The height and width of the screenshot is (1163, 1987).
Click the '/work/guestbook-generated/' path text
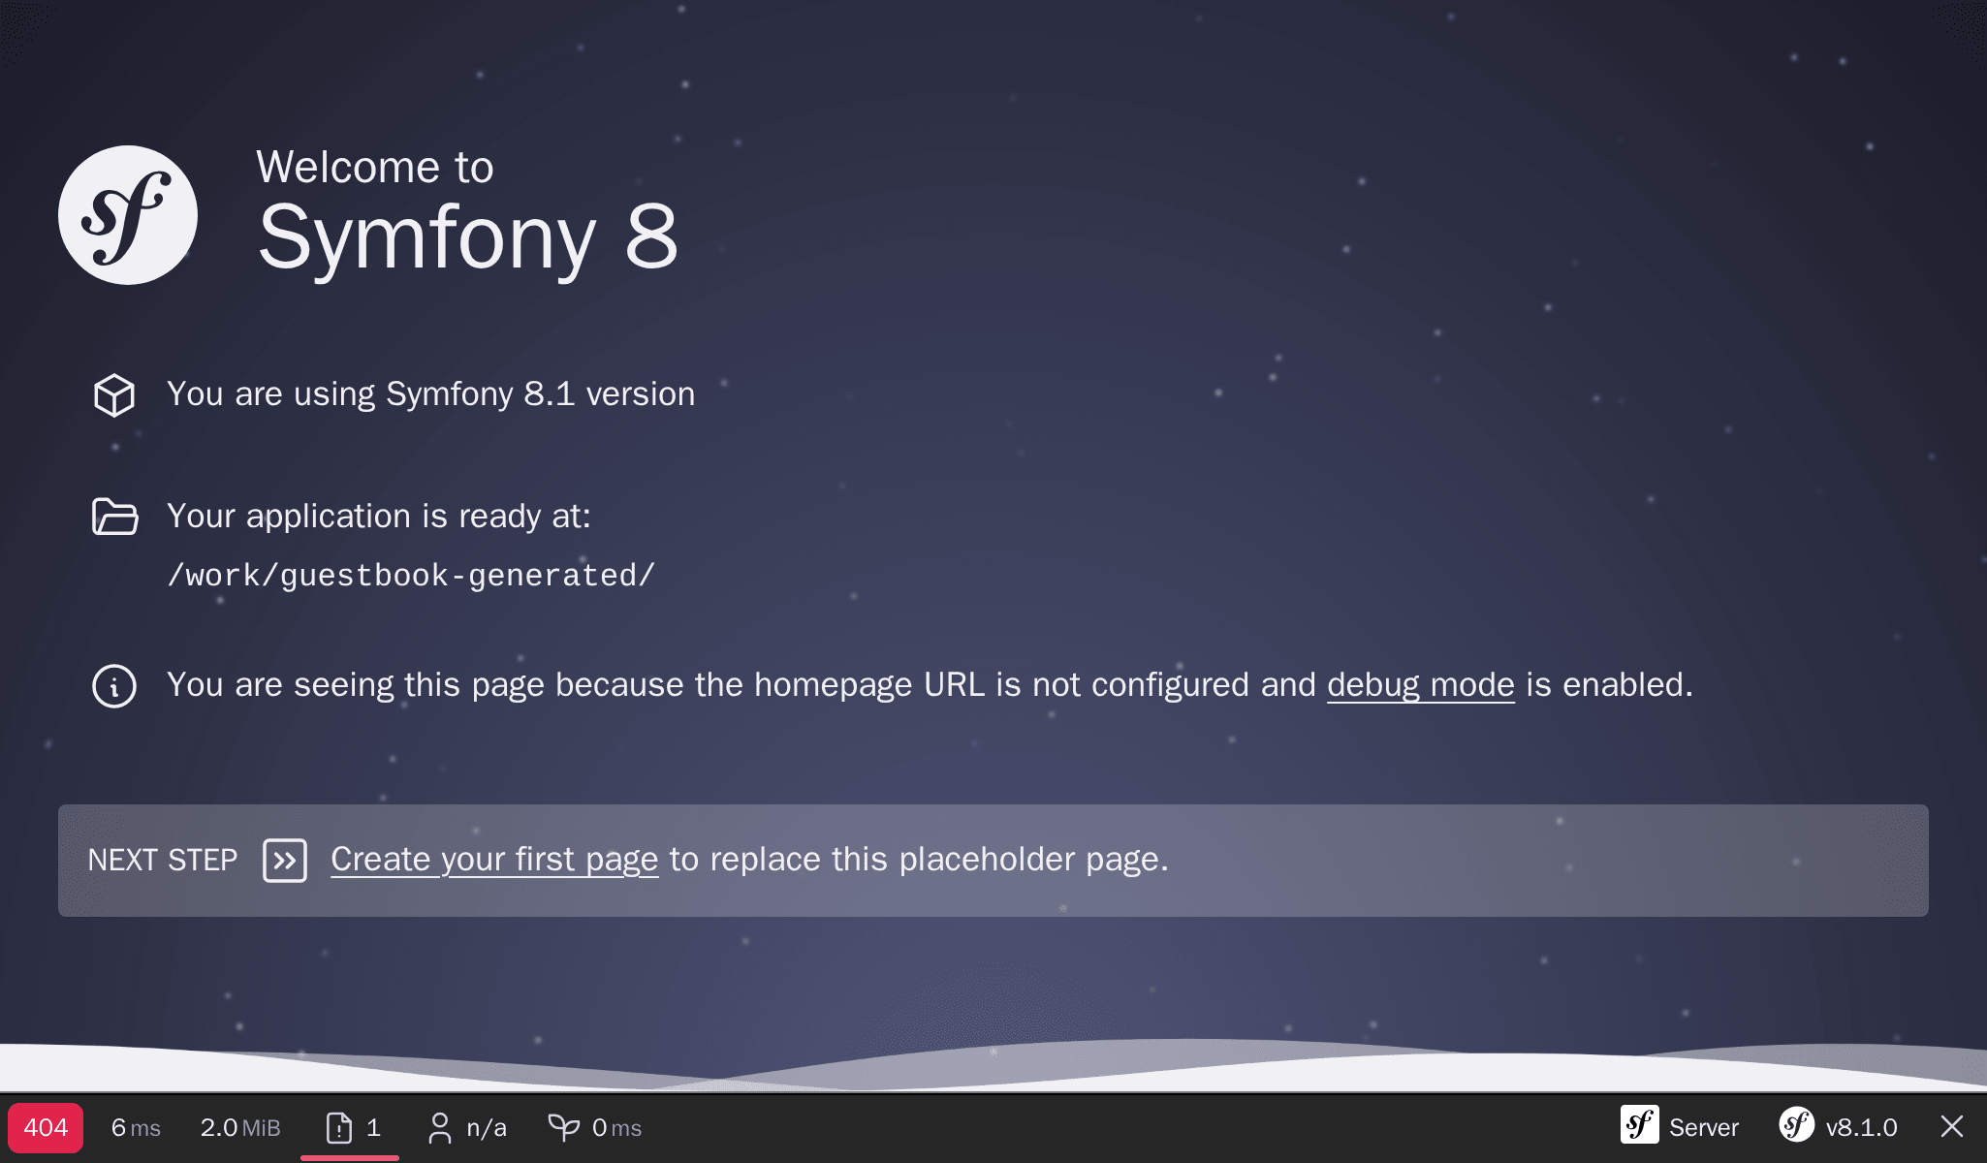[x=411, y=576]
